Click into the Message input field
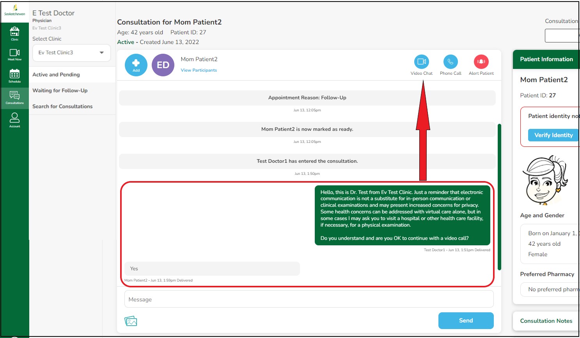The height and width of the screenshot is (338, 580). pos(309,299)
